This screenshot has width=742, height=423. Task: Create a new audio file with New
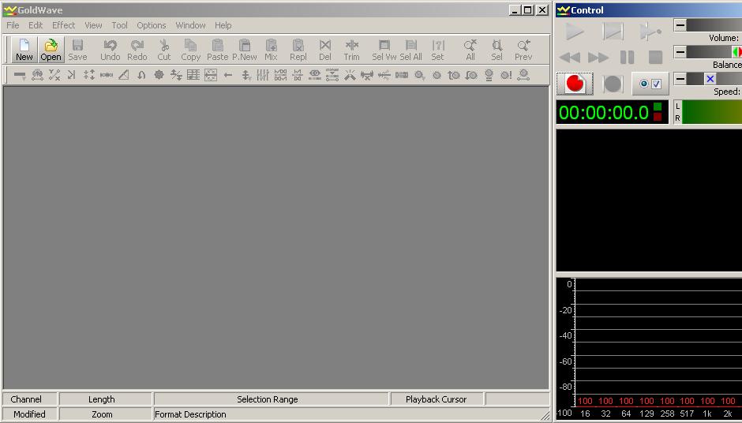[24, 50]
